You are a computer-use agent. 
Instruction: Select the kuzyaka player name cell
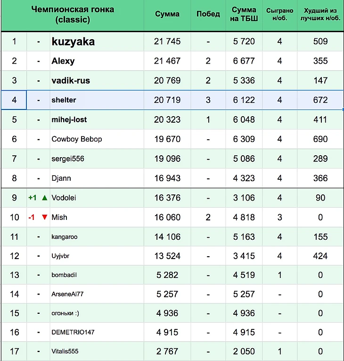[73, 42]
